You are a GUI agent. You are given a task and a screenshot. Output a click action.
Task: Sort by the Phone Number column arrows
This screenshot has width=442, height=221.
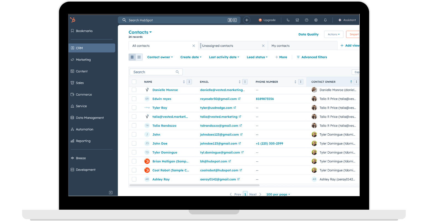coord(295,82)
